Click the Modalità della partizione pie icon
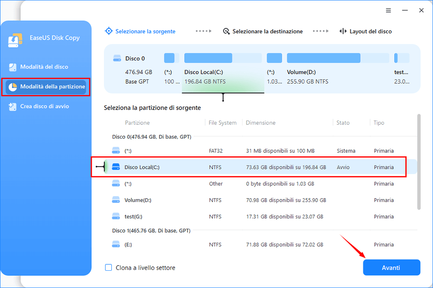 (13, 87)
